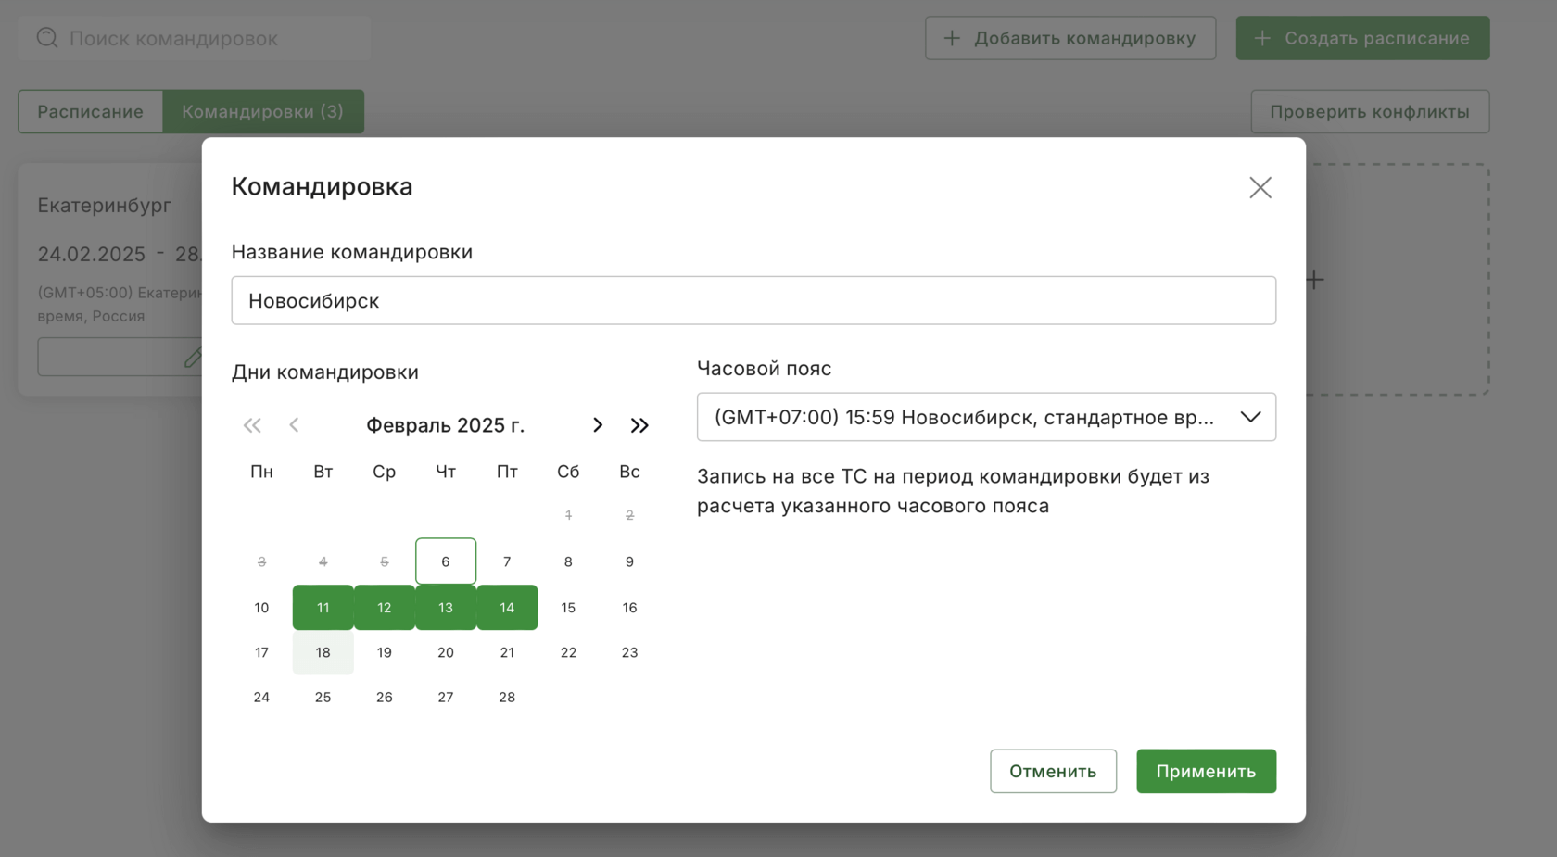The width and height of the screenshot is (1557, 857).
Task: Click the Проверить конфликты button
Action: 1369,111
